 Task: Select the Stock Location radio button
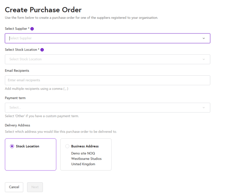(12, 146)
